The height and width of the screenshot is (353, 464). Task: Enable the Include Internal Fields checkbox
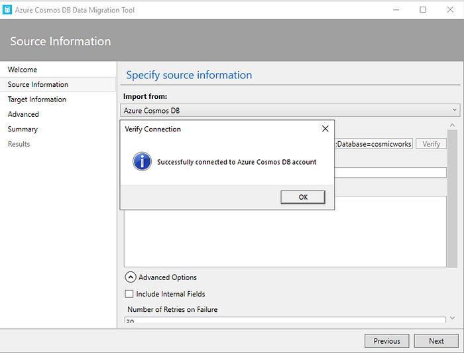click(129, 294)
